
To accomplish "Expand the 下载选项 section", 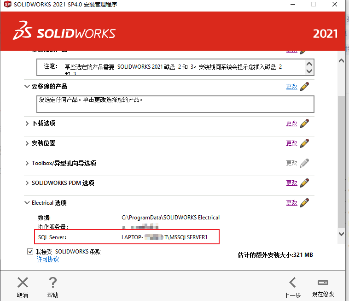I will click(x=27, y=123).
